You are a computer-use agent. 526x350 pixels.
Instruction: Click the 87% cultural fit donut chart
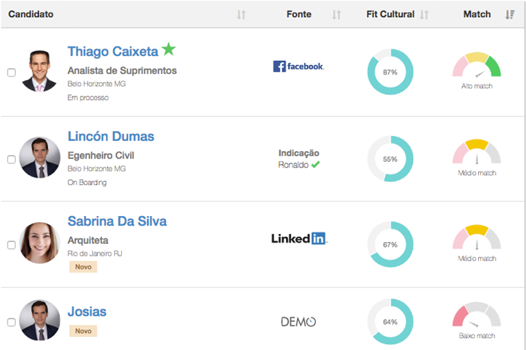click(x=390, y=72)
